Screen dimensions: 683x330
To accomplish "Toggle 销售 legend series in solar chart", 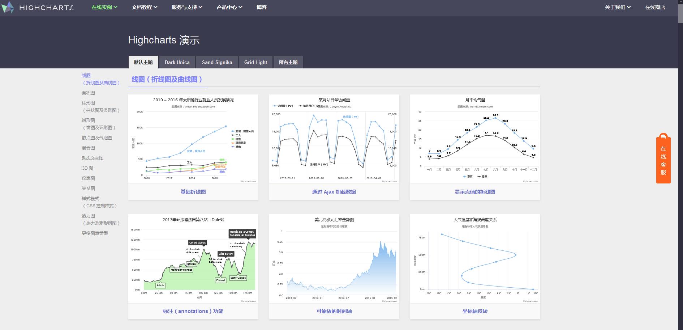I will tap(236, 139).
